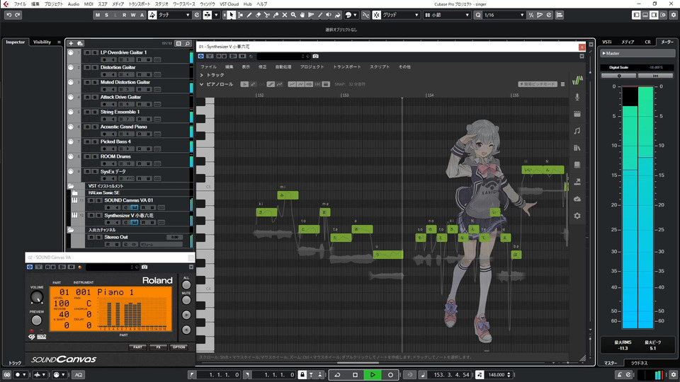The width and height of the screenshot is (680, 382).
Task: Open the Synthesizer V settings gear
Action: (577, 216)
